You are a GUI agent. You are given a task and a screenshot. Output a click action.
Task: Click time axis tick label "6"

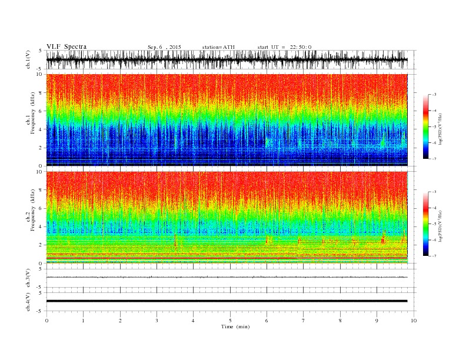click(267, 321)
